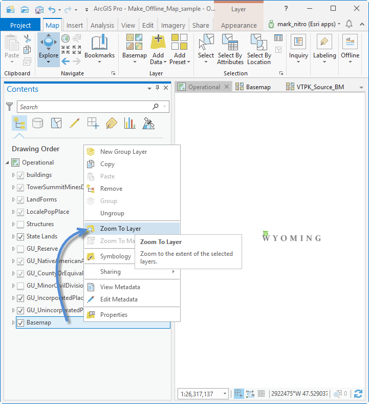369x404 pixels.
Task: Switch to List By Selection
Action: (x=56, y=123)
